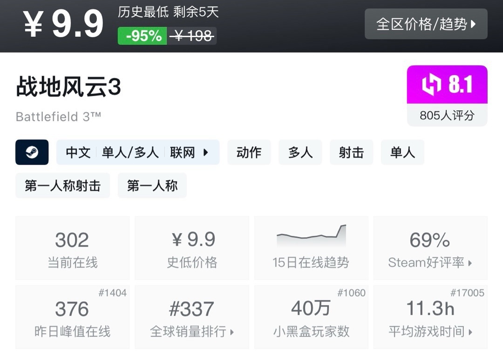
Task: Select the 多人 tag
Action: click(x=300, y=153)
